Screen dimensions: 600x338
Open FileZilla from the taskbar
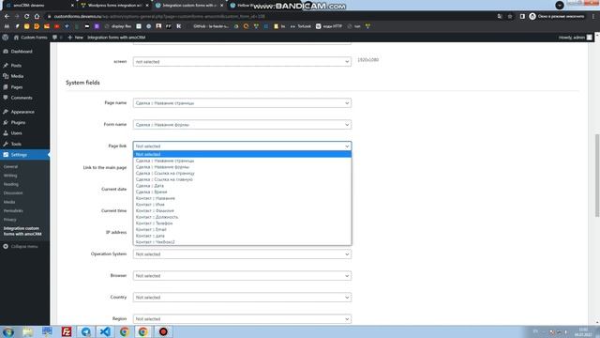point(67,331)
